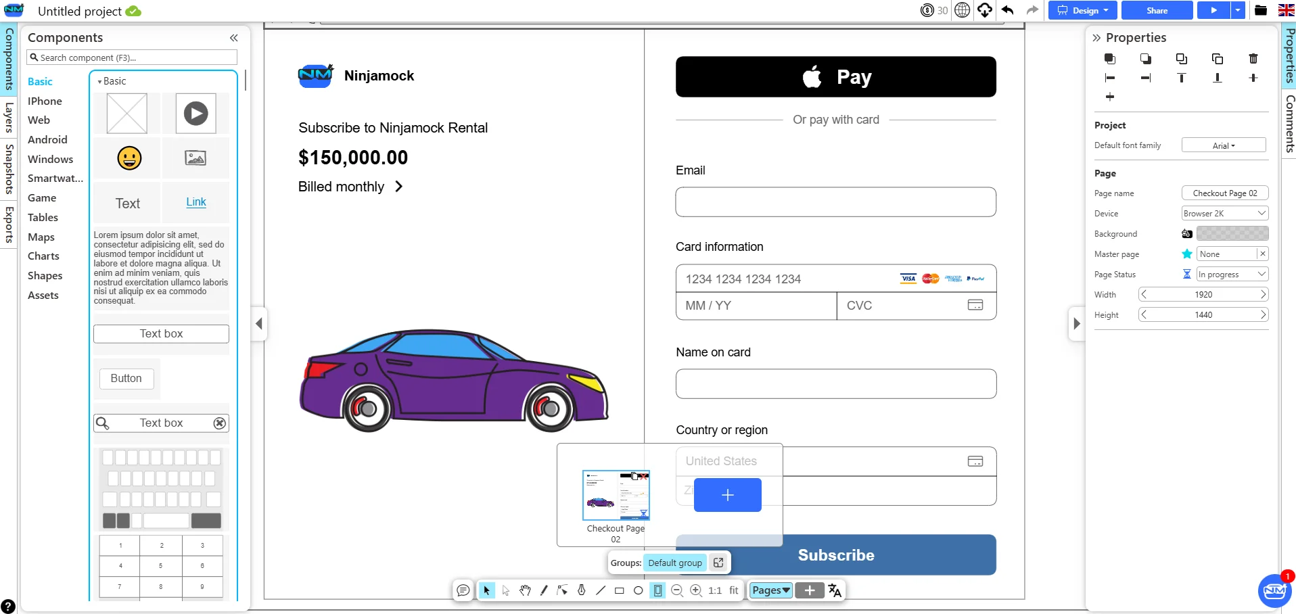Open the Page Status dropdown
Image resolution: width=1296 pixels, height=614 pixels.
pos(1232,275)
